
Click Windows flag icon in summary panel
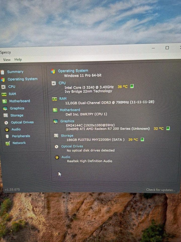(x=53, y=71)
